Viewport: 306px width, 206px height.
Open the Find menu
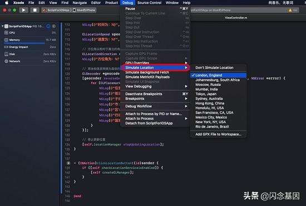coord(65,3)
